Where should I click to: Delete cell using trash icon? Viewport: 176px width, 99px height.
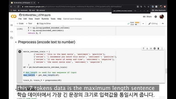click(x=158, y=48)
